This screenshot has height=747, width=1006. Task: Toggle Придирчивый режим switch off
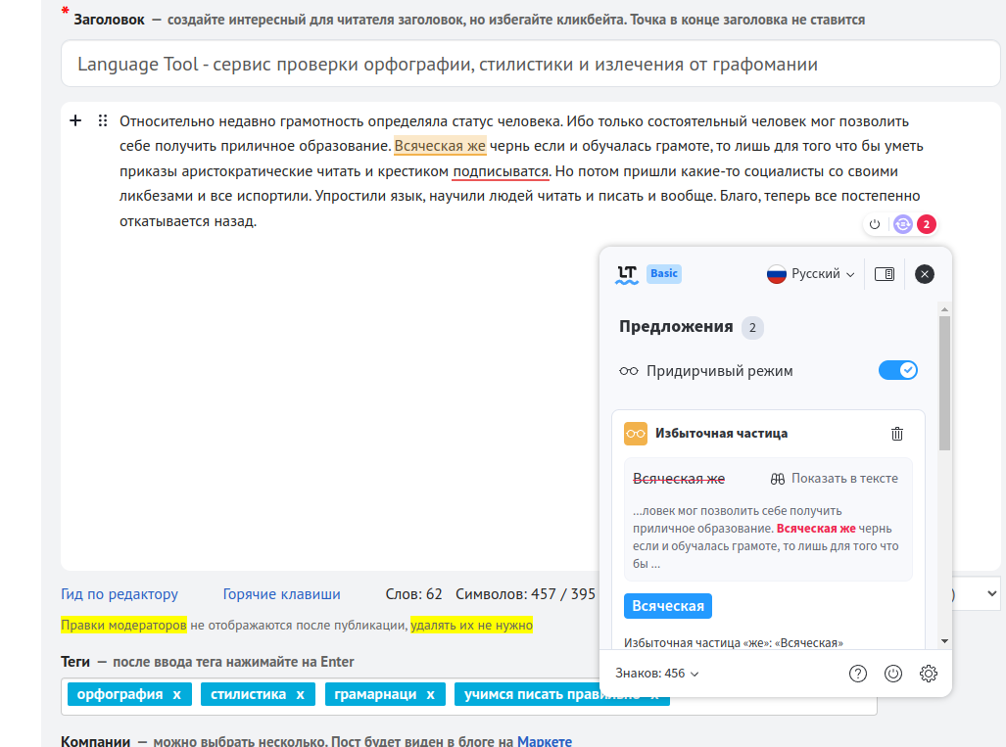pyautogui.click(x=897, y=370)
